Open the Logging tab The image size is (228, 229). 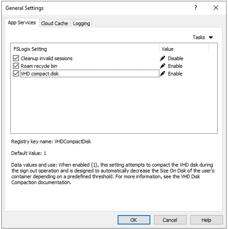(x=82, y=23)
